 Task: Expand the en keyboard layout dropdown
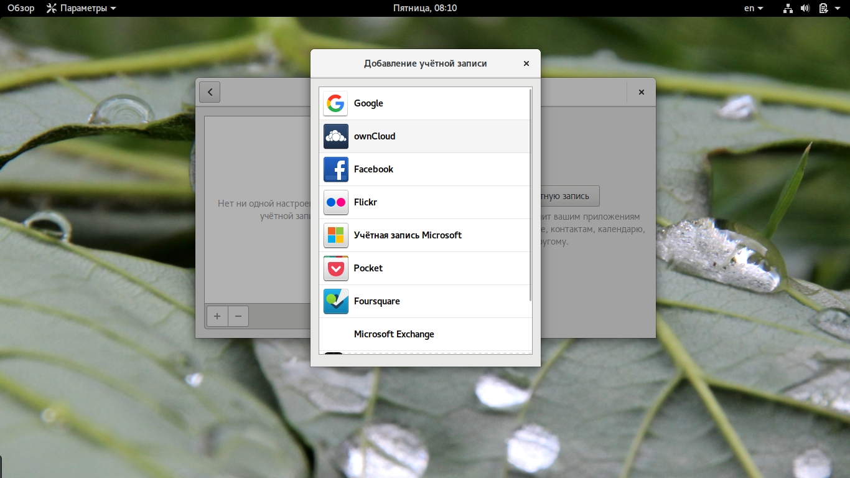point(754,8)
